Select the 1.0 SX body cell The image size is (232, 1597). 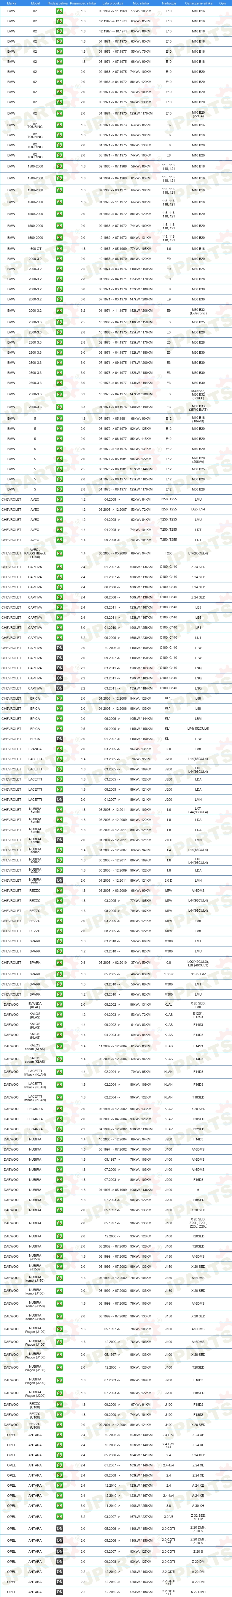pos(168,974)
